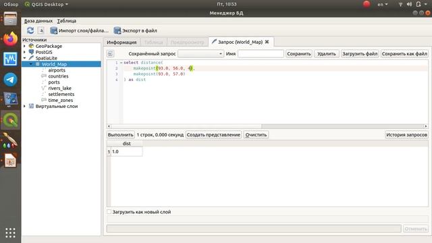
Task: Close the Запрос (World_Map) tab
Action: click(x=267, y=42)
